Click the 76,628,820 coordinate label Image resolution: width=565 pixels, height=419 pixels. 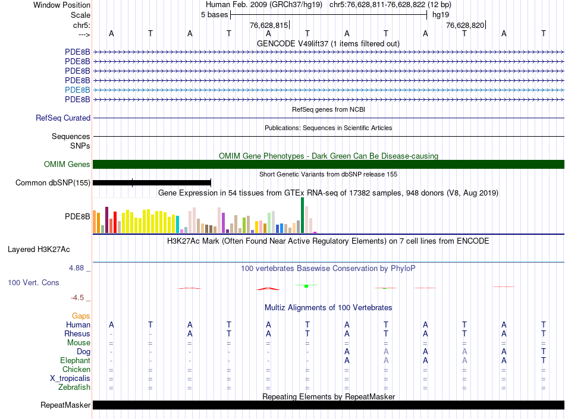(x=465, y=25)
